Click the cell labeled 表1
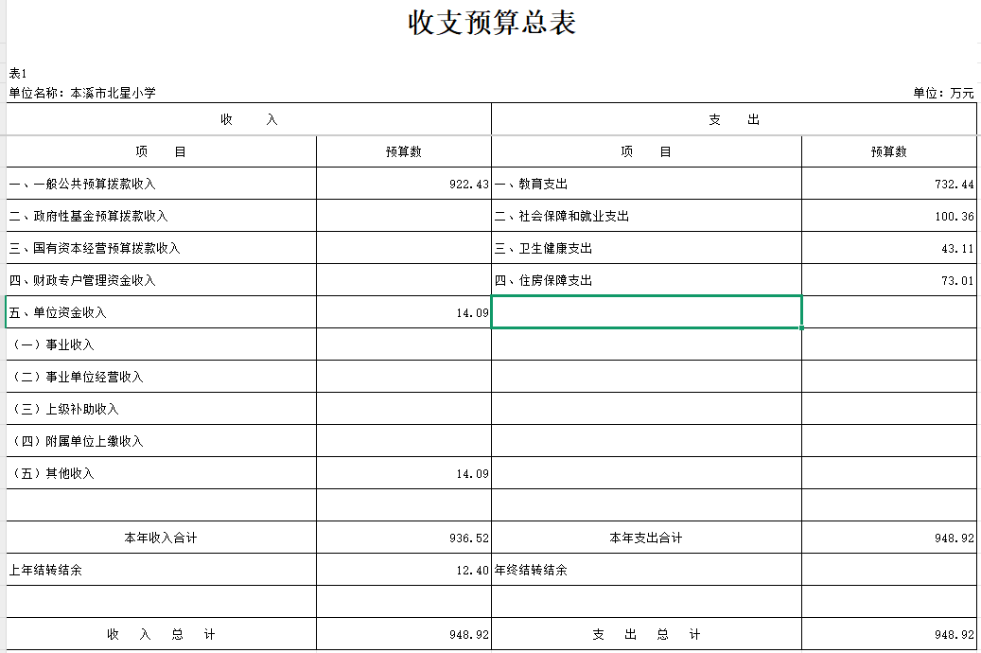981x653 pixels. coord(18,74)
